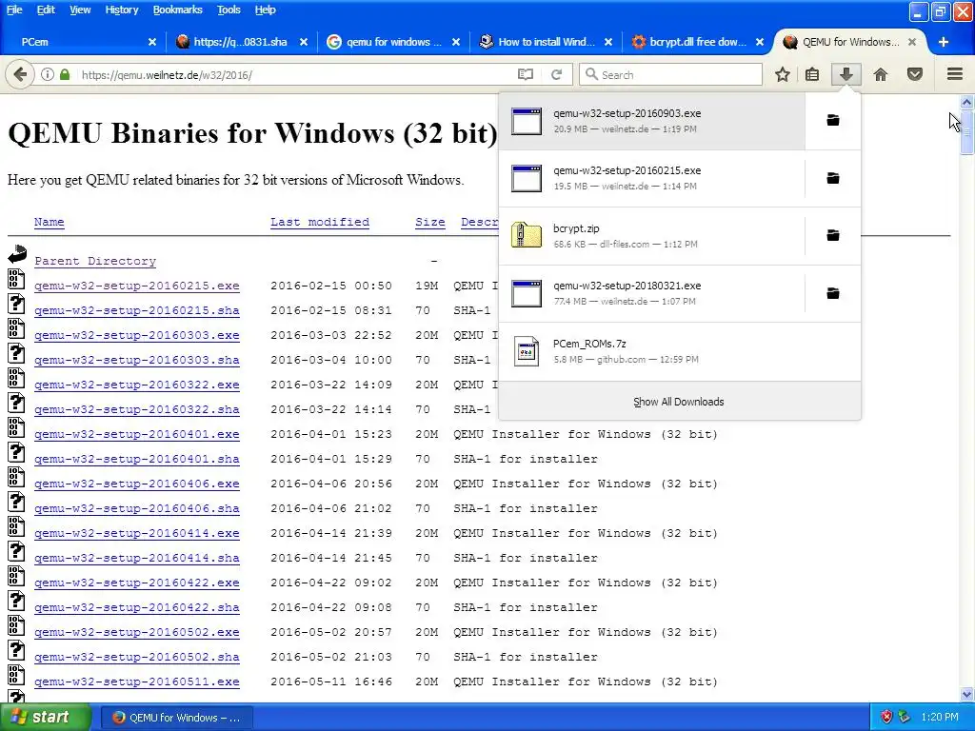Download qemu-w32-setup-20160511.exe link
The image size is (975, 731).
pyautogui.click(x=137, y=682)
